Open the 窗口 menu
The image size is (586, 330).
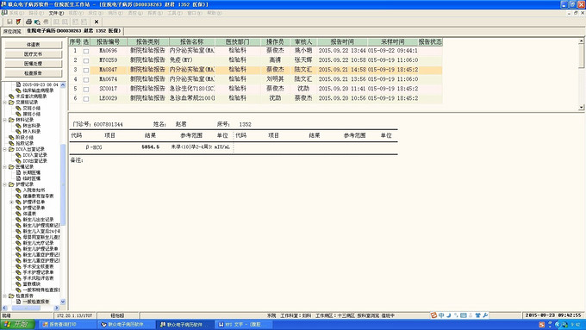click(195, 13)
